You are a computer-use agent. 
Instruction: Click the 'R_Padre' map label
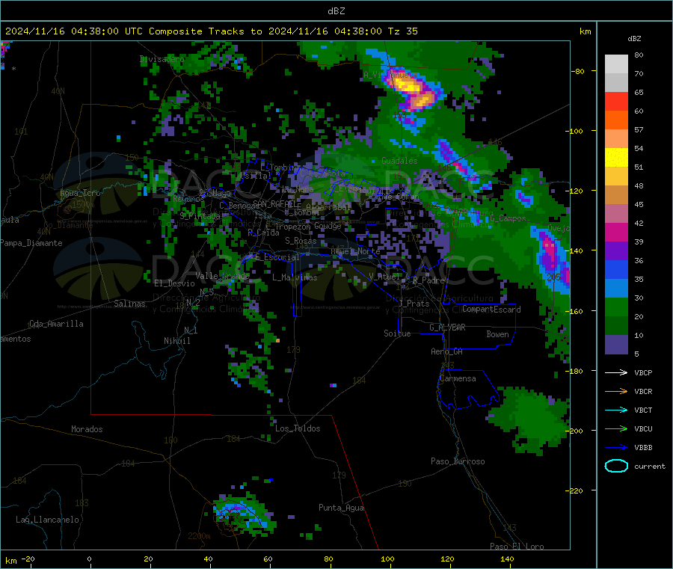428,280
